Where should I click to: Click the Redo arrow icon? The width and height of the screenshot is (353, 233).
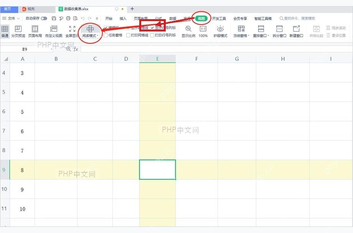90,18
